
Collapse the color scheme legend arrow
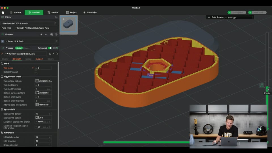[x=209, y=17]
